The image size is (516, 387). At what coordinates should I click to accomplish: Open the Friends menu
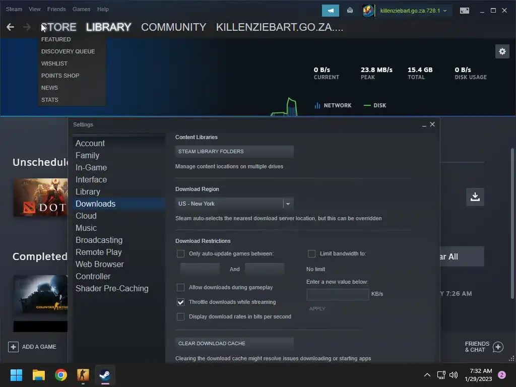[x=56, y=9]
